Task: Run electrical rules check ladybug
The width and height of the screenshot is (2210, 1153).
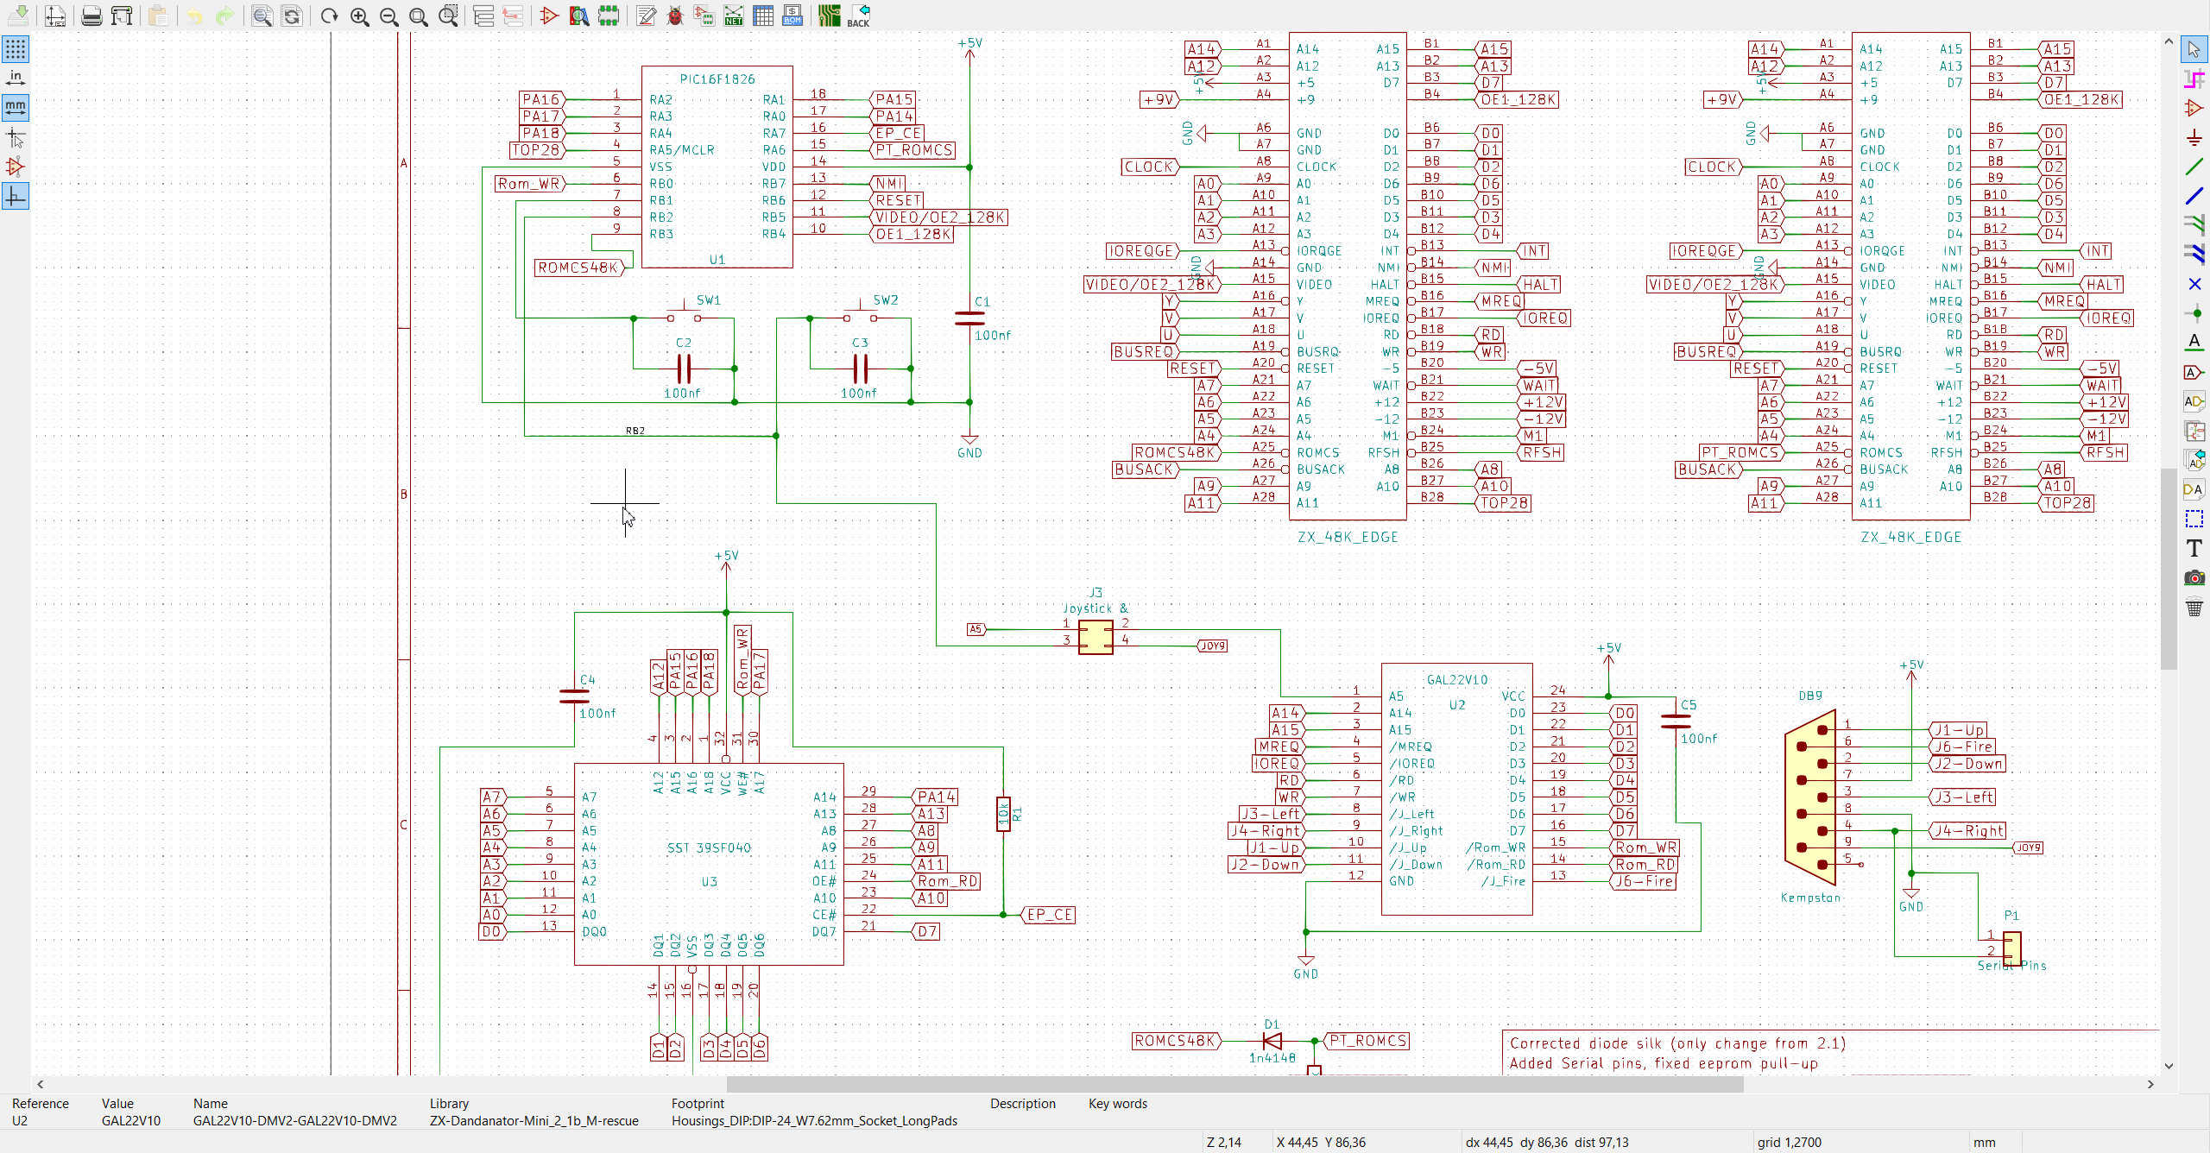Action: pos(675,15)
